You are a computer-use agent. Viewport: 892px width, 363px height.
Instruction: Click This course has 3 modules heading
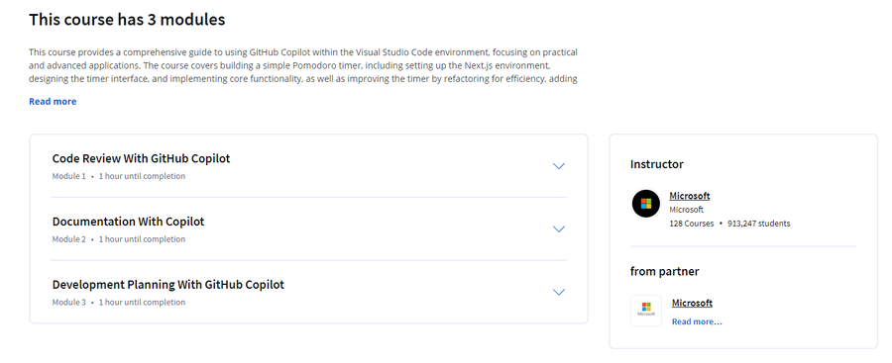click(x=127, y=20)
